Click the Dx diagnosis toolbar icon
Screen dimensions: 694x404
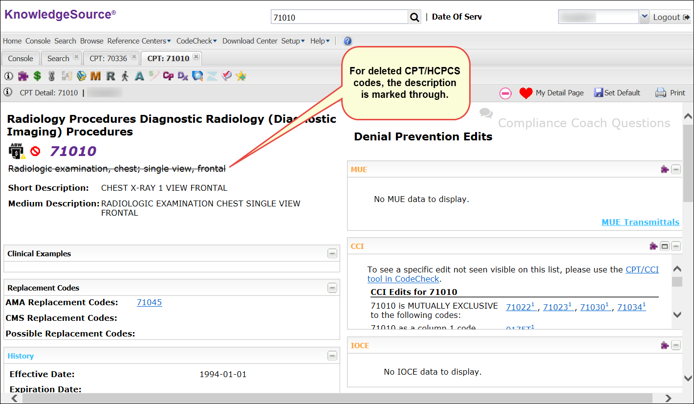pyautogui.click(x=183, y=76)
